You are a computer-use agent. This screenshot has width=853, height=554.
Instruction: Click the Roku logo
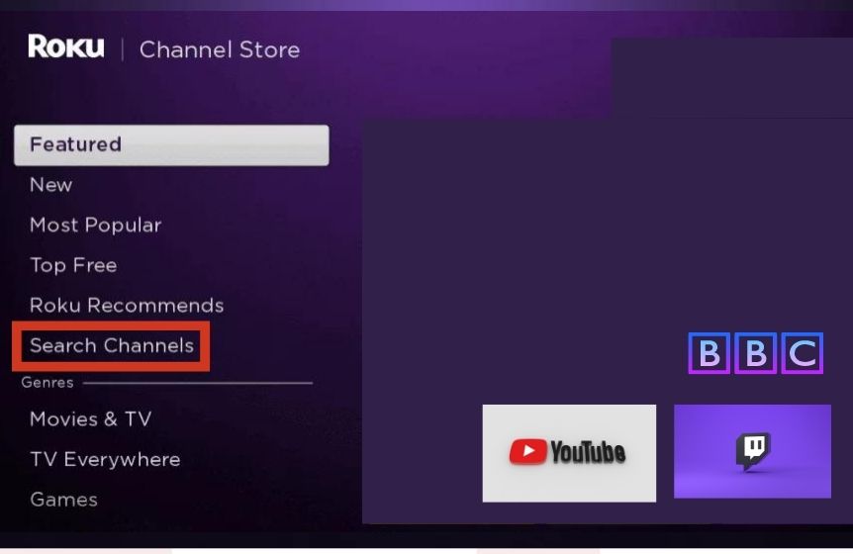pos(66,46)
